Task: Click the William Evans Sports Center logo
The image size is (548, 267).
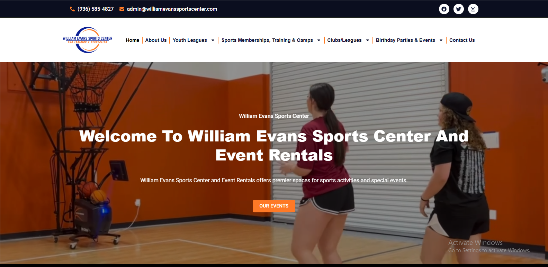Action: [x=87, y=40]
